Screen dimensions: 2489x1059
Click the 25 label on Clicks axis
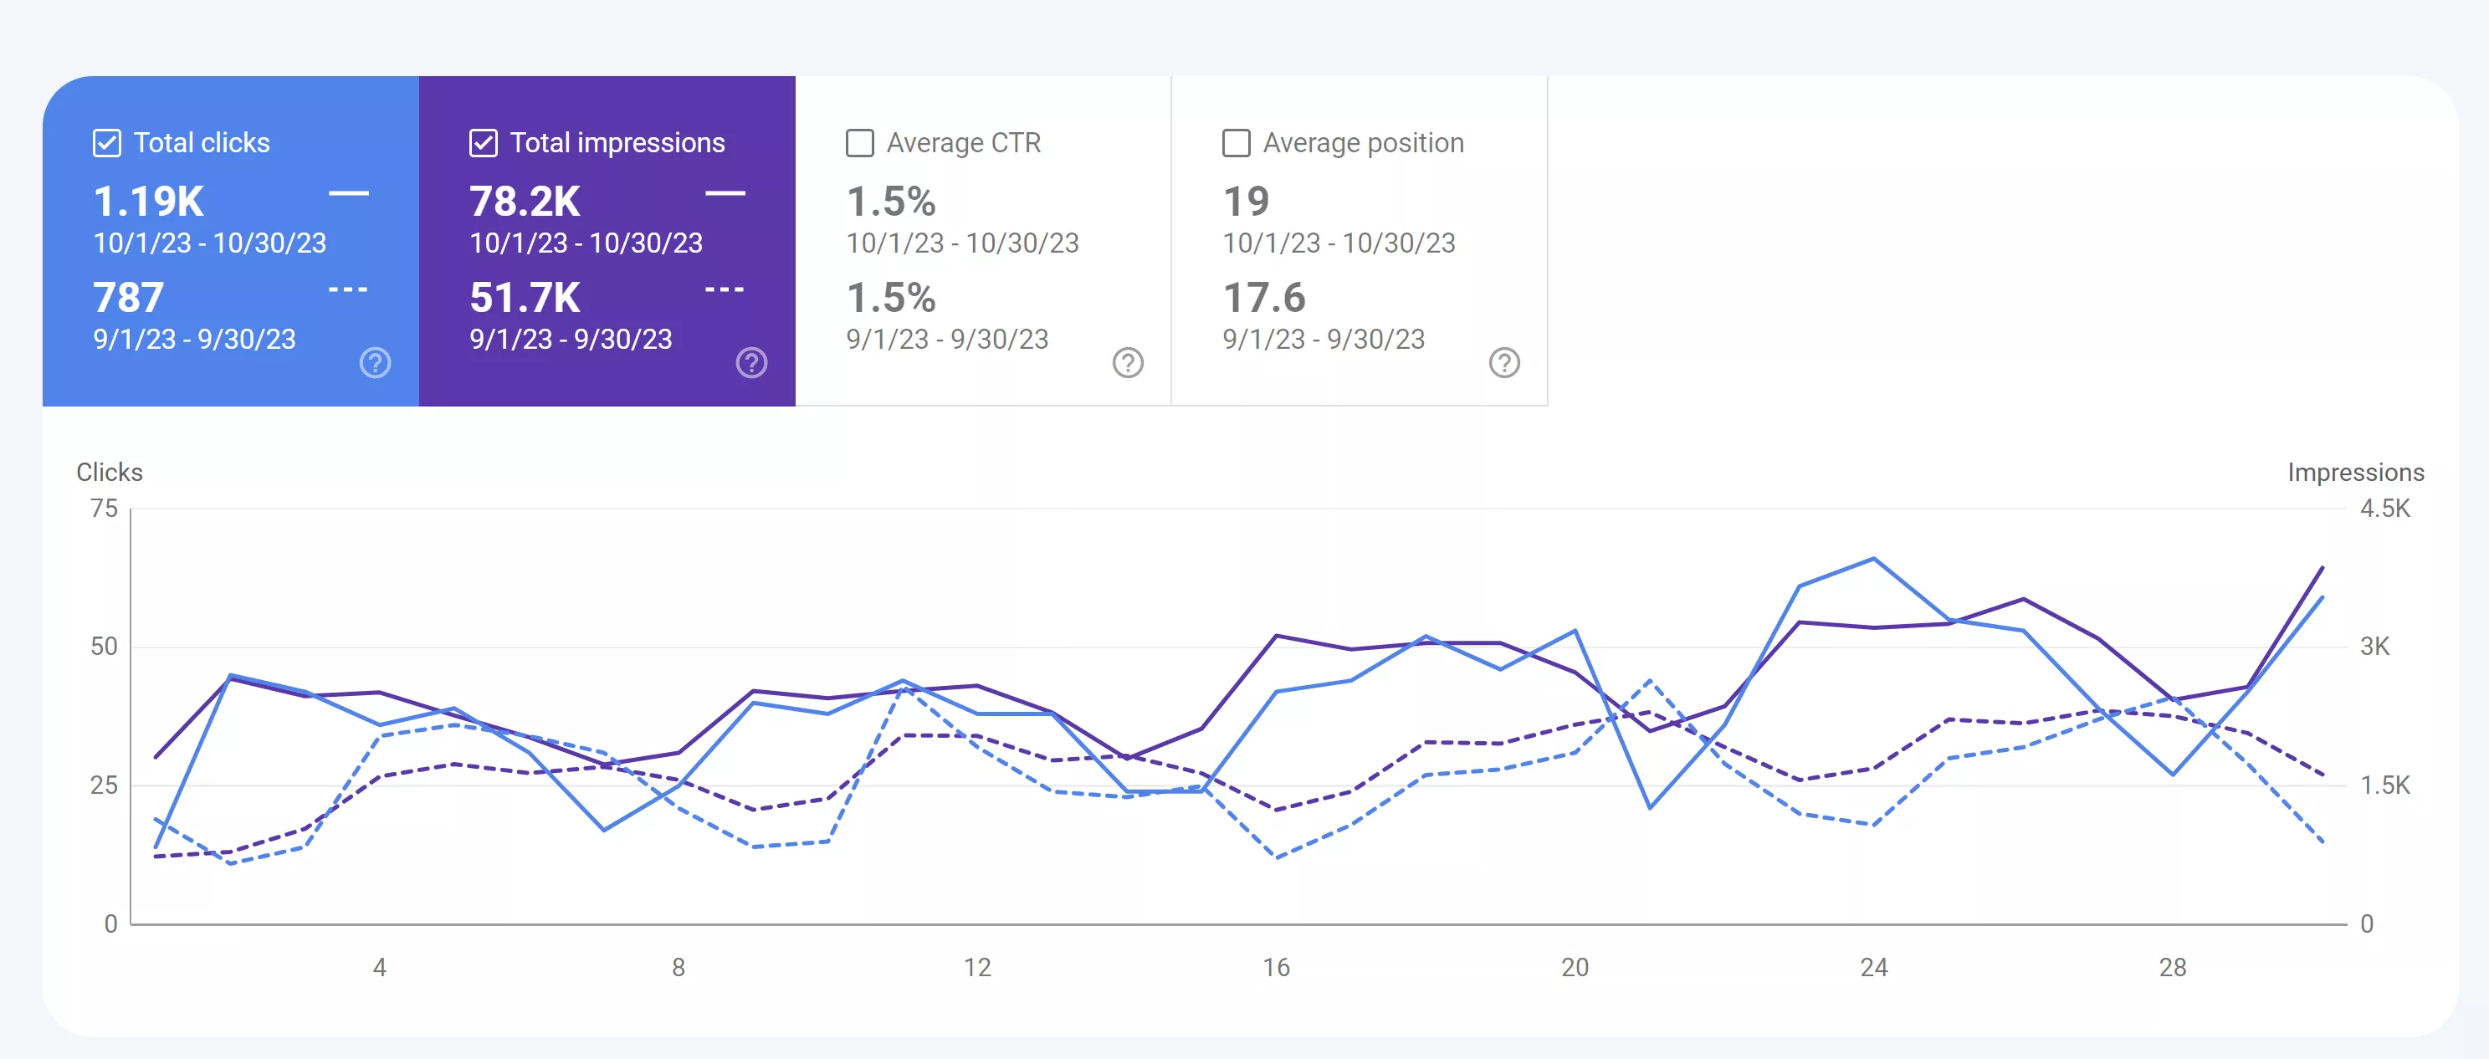[x=105, y=785]
